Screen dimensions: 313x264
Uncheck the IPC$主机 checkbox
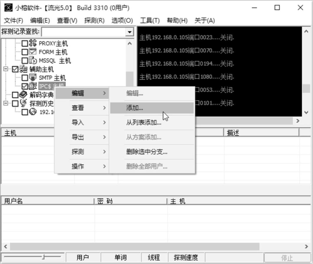[x=25, y=86]
